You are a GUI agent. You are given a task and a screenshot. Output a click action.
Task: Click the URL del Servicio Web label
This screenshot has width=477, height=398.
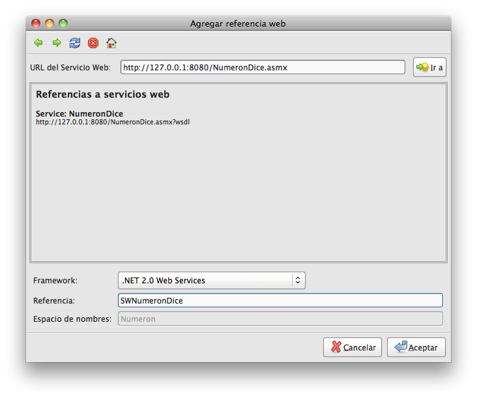(70, 68)
